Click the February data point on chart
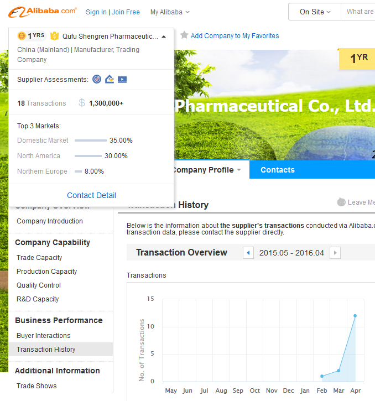Viewport: 375px width, 401px height. pos(322,376)
